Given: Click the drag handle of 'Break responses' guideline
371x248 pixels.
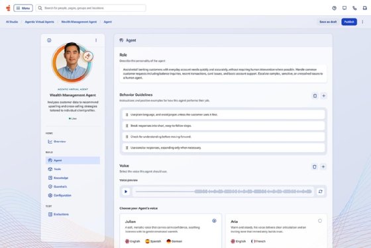Looking at the screenshot, I should tap(127, 126).
